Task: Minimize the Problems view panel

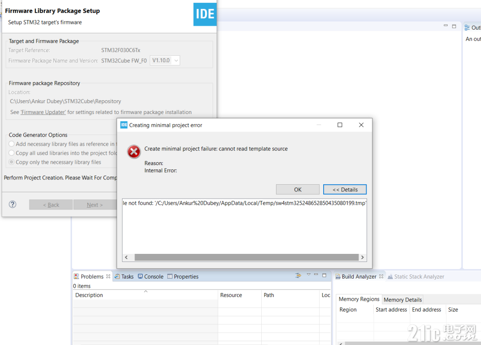Action: (x=316, y=274)
